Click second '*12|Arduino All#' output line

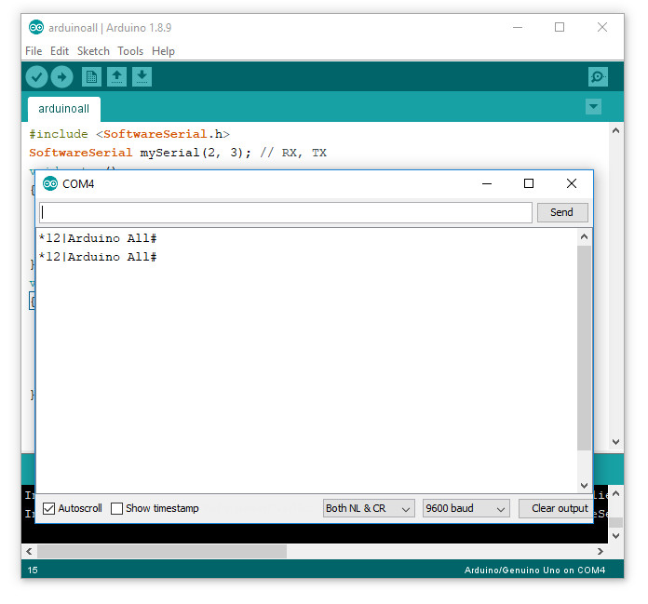click(x=98, y=257)
